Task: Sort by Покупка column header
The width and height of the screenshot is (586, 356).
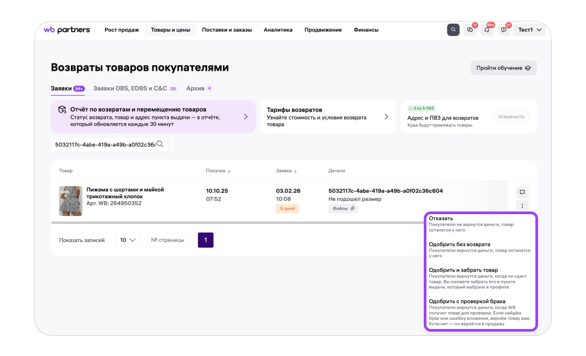Action: tap(218, 171)
